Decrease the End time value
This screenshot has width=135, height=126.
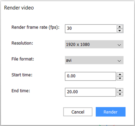coord(120,94)
